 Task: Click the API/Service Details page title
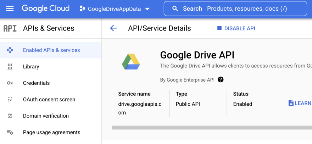coord(160,28)
